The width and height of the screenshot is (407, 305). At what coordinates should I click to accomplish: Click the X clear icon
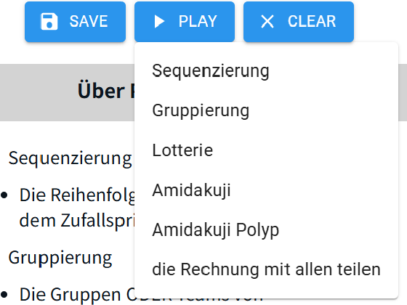click(x=267, y=21)
